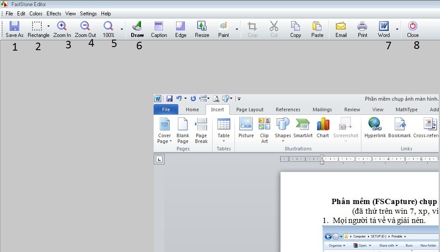
Task: Click the blue File tab in Word
Action: (166, 110)
